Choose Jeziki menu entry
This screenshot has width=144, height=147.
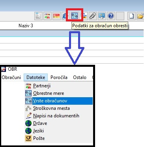59,131
